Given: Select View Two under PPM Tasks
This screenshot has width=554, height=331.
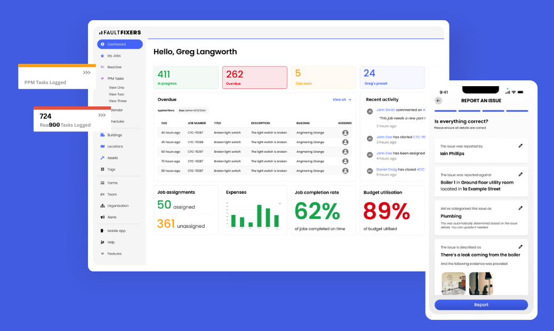Looking at the screenshot, I should (x=116, y=94).
